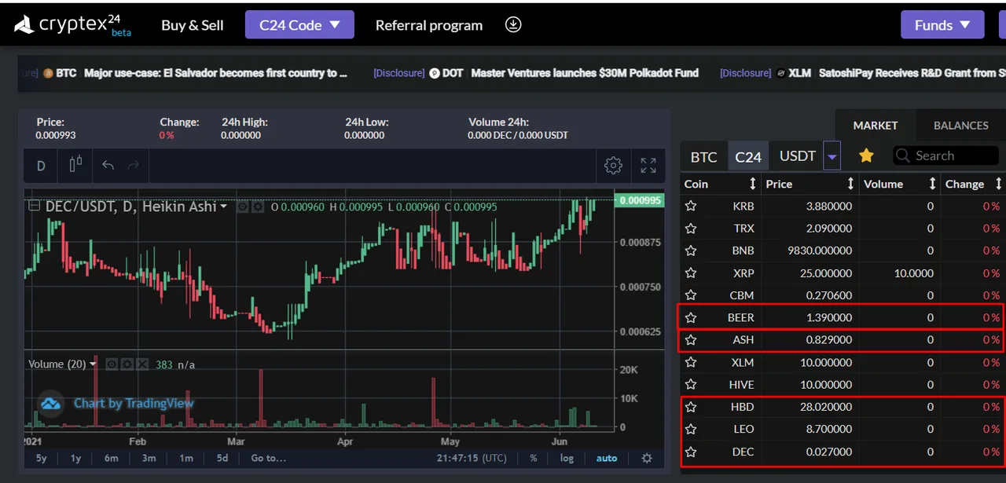Set chart range to 1m
The height and width of the screenshot is (483, 1006).
click(x=186, y=458)
